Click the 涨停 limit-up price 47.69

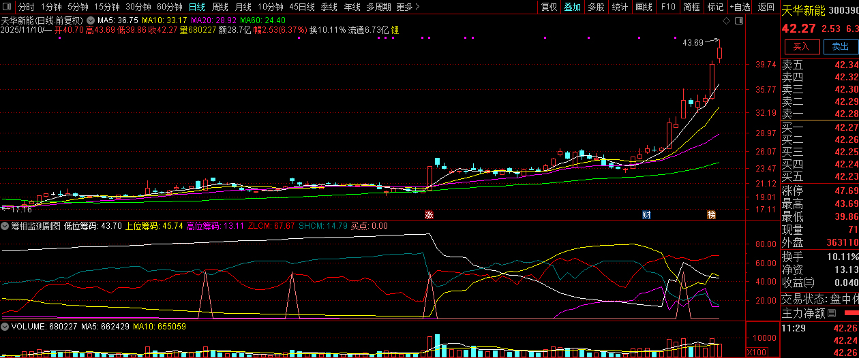pyautogui.click(x=846, y=191)
